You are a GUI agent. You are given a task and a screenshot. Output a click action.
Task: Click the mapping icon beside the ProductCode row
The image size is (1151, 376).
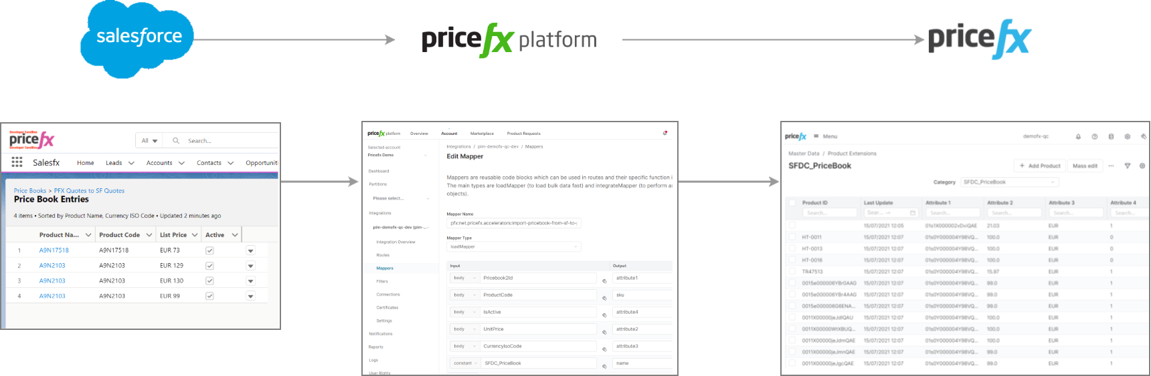click(x=604, y=298)
